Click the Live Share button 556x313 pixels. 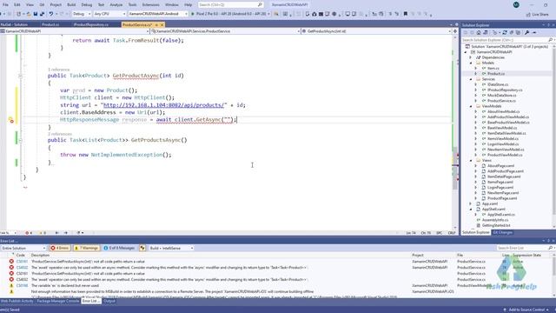[537, 14]
